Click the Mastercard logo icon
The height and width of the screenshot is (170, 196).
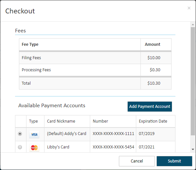(x=34, y=148)
